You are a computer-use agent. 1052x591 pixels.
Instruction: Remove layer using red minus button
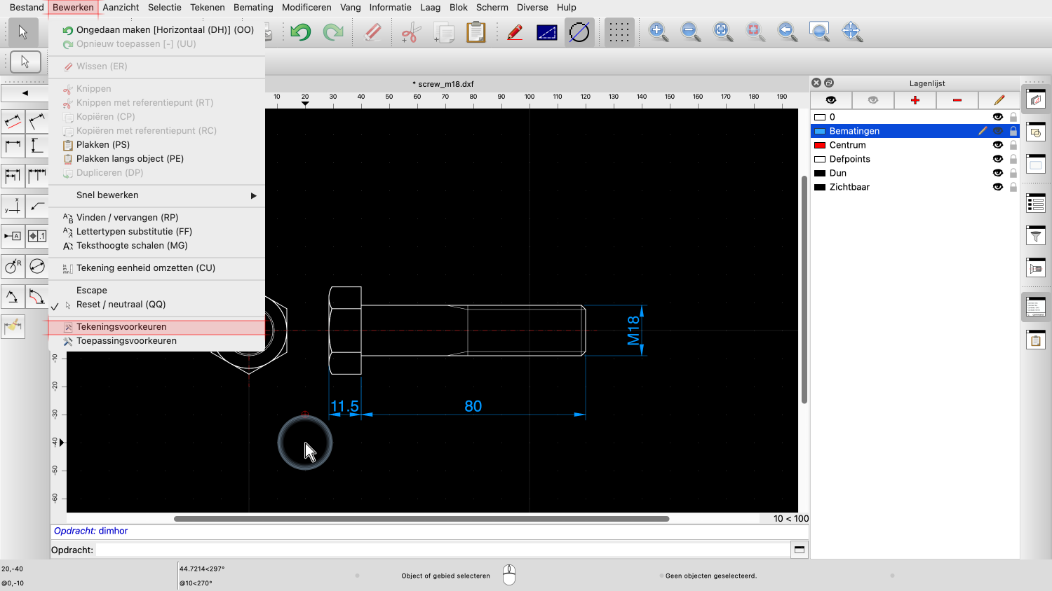(x=957, y=100)
